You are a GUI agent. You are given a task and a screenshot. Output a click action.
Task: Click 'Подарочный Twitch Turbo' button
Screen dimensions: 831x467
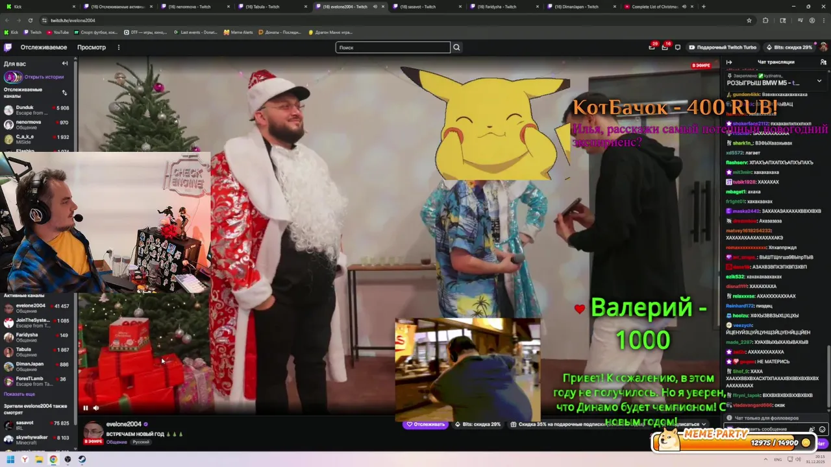[723, 47]
